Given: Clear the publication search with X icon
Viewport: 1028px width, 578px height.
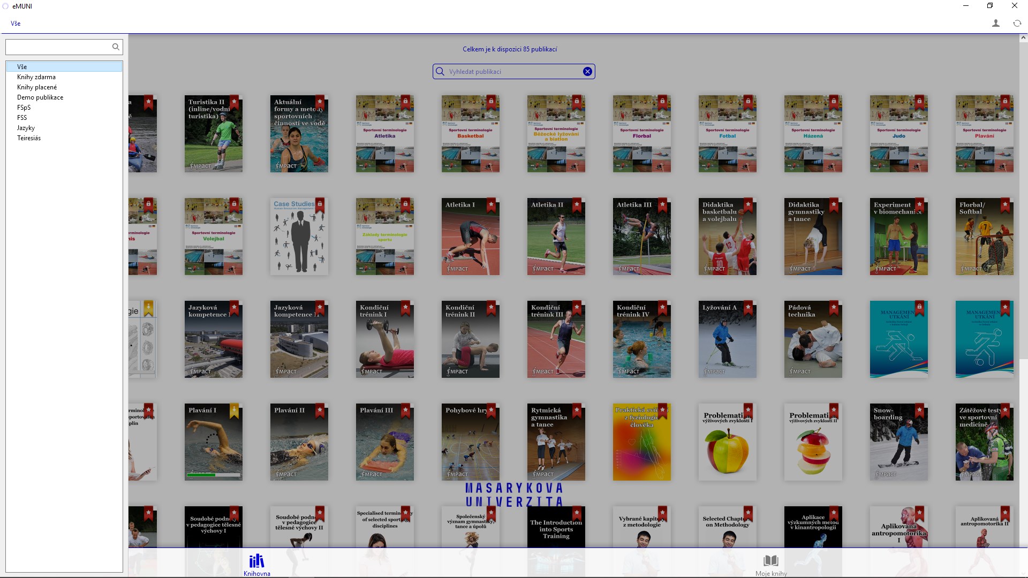Looking at the screenshot, I should click(x=587, y=72).
